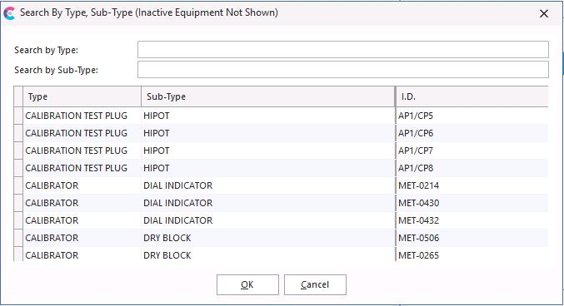The width and height of the screenshot is (564, 306).
Task: Focus the Search by Type field
Action: pos(342,50)
